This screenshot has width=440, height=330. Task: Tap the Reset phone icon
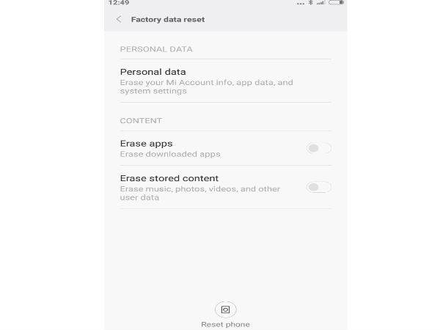(x=225, y=309)
